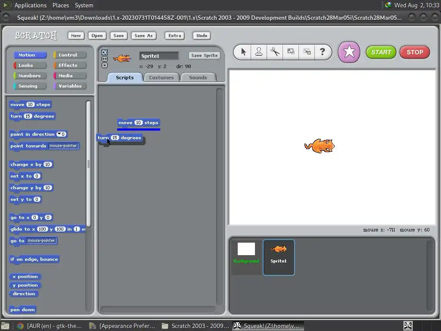Click the question mark help tool
The image size is (441, 331).
point(322,52)
